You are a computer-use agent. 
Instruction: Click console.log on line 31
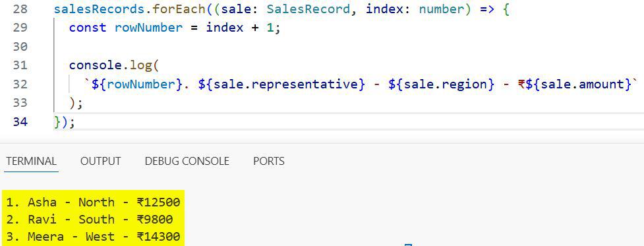[110, 65]
